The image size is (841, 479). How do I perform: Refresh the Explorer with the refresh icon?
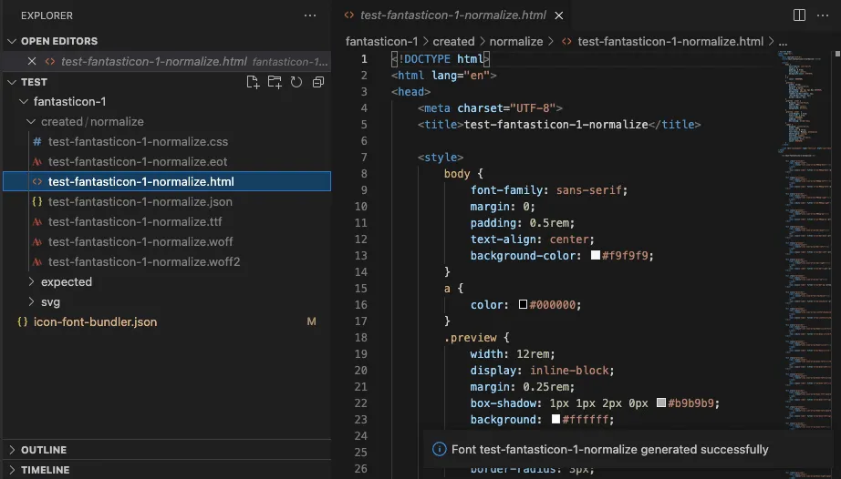[x=296, y=82]
